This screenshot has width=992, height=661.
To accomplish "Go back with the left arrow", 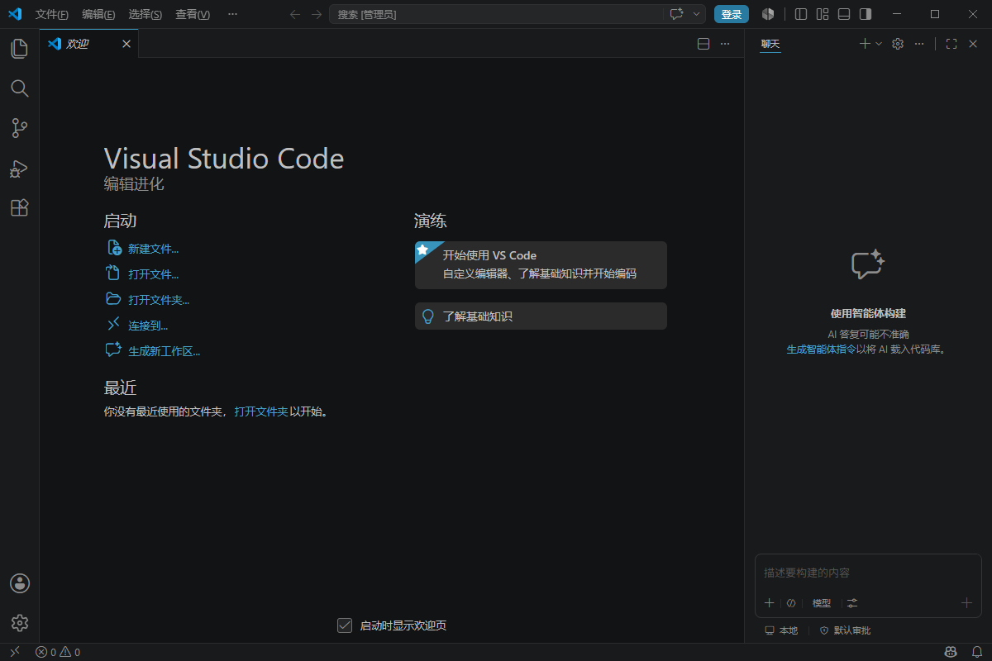I will 295,14.
